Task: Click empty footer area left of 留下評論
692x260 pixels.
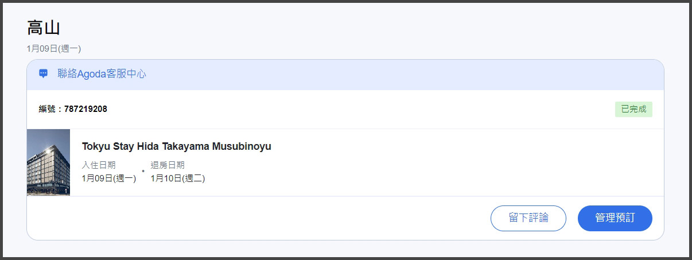Action: tap(258, 218)
